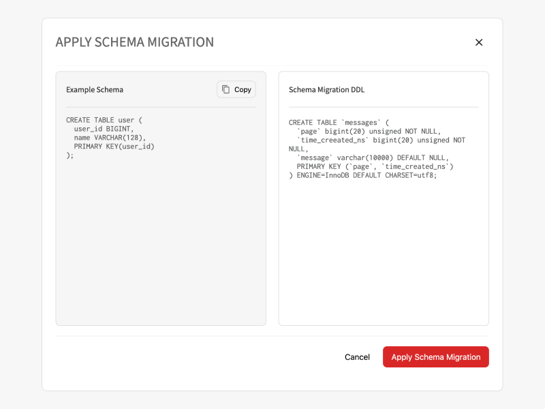Close the Apply Schema Migration dialog

point(479,42)
